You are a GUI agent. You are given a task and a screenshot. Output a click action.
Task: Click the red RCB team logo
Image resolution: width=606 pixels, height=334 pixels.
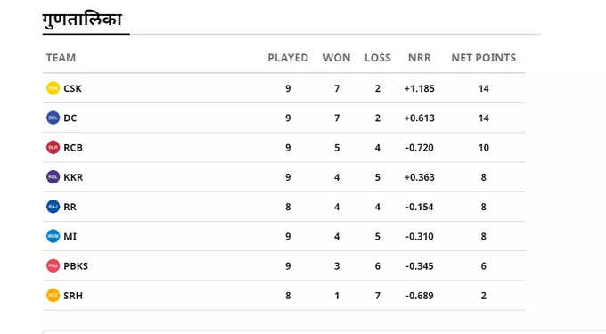point(53,148)
